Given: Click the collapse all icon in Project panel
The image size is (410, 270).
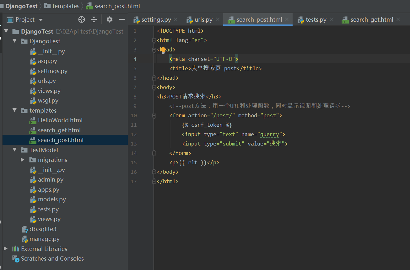Looking at the screenshot, I should [x=94, y=19].
